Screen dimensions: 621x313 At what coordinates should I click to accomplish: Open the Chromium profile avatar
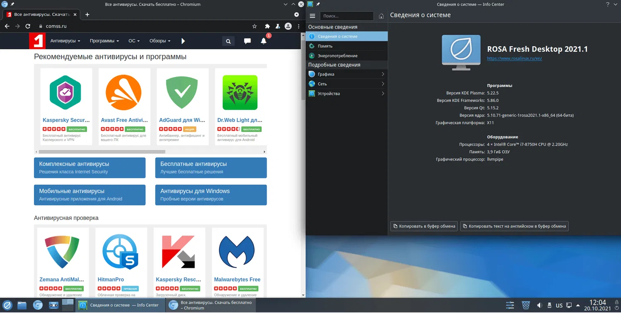point(288,26)
